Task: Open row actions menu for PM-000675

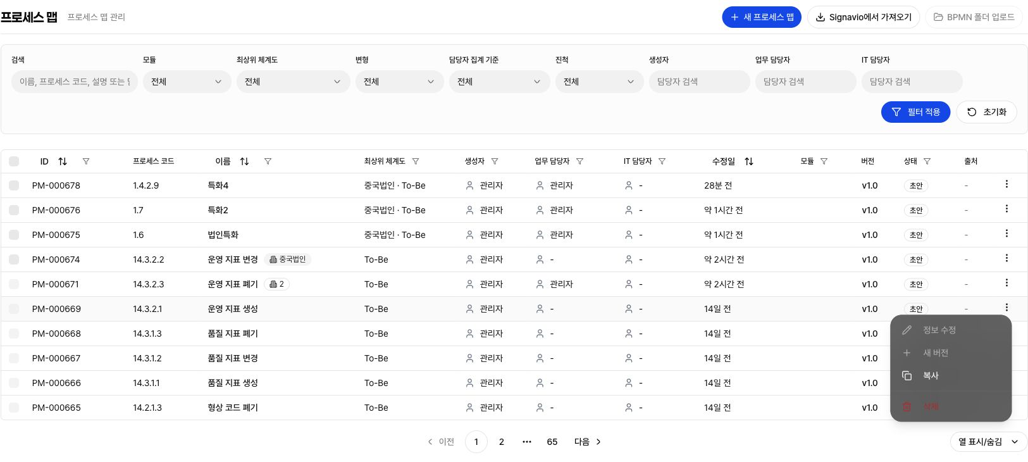Action: pos(1006,234)
